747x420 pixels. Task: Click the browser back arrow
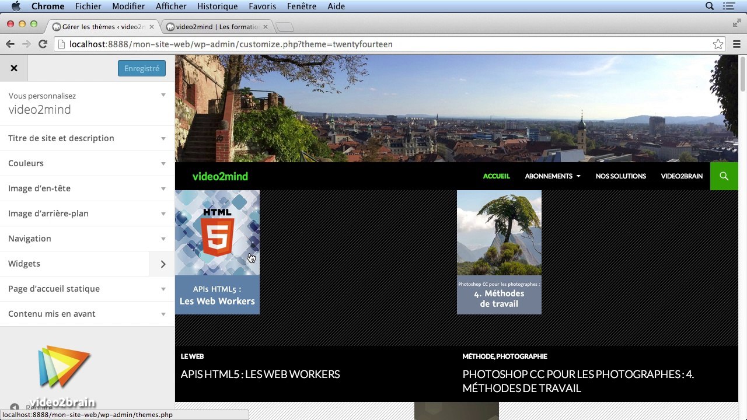click(10, 44)
